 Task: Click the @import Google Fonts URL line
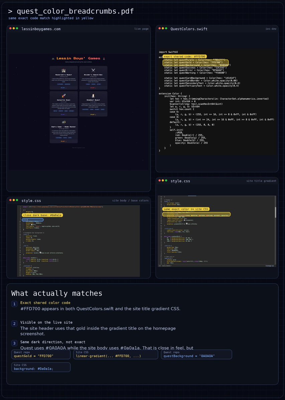coord(63,207)
